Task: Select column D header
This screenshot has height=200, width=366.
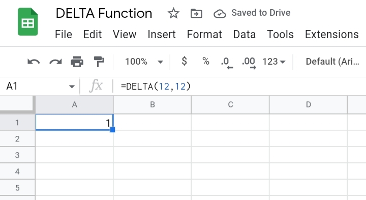Action: [x=309, y=105]
